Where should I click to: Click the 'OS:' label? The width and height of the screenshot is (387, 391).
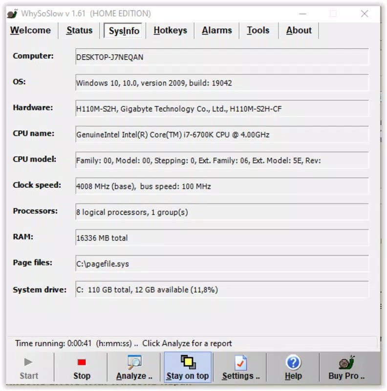click(19, 82)
